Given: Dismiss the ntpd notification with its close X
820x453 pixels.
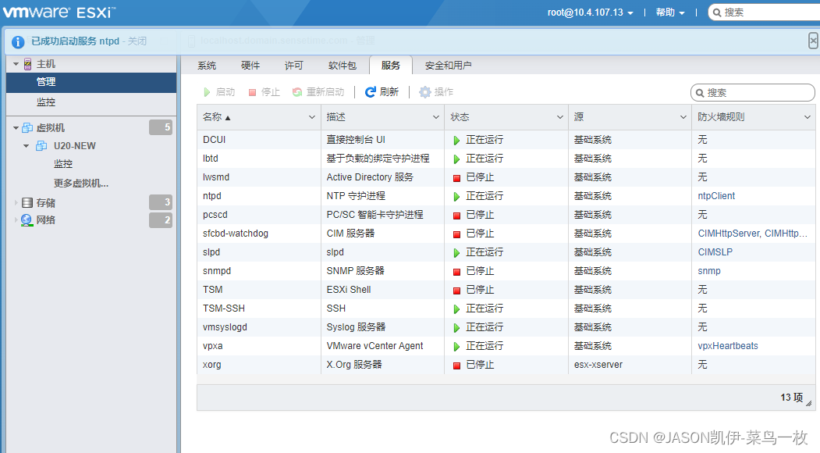Looking at the screenshot, I should (813, 41).
